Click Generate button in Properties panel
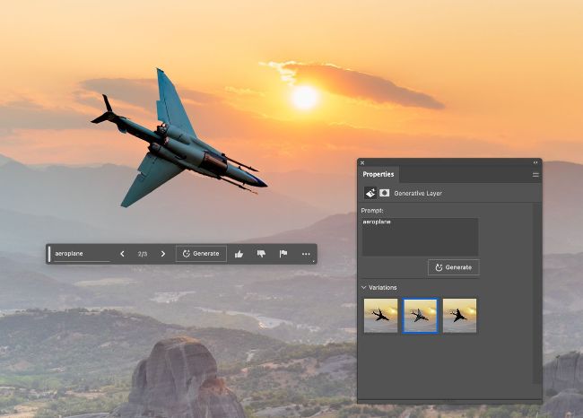The image size is (583, 418). (x=454, y=267)
